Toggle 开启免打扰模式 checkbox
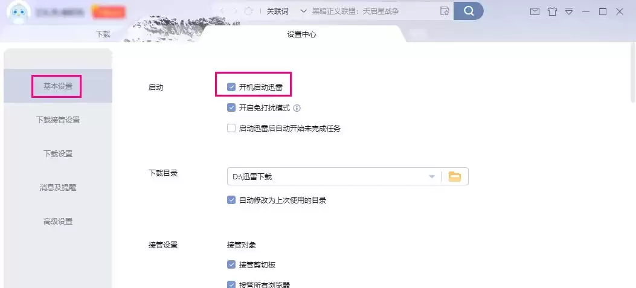 pyautogui.click(x=231, y=108)
